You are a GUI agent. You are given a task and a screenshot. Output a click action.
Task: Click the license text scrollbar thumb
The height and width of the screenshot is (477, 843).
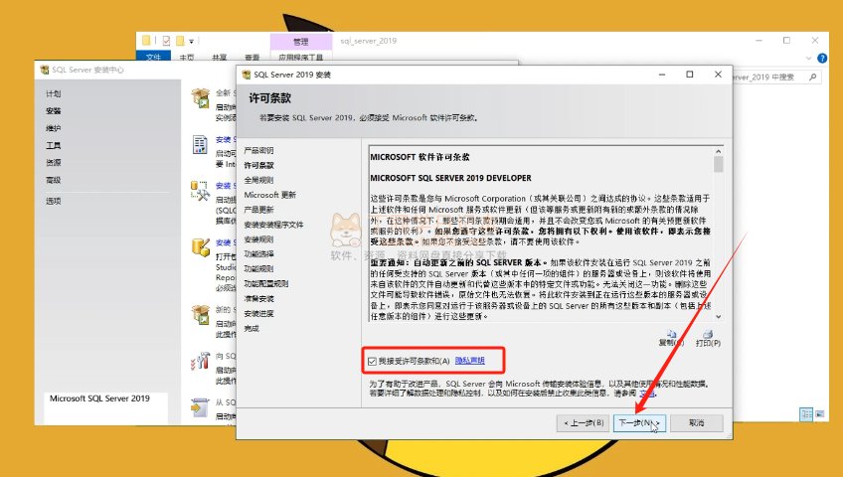tap(719, 164)
